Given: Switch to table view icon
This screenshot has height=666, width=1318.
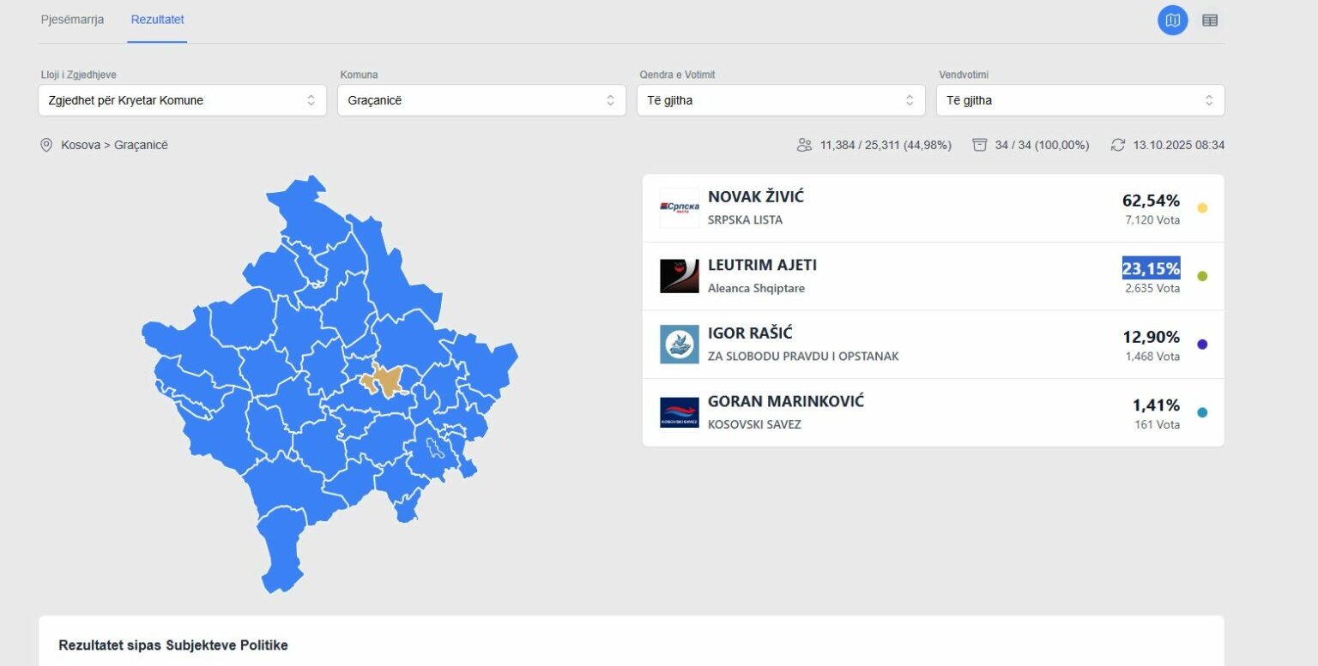Looking at the screenshot, I should 1210,20.
